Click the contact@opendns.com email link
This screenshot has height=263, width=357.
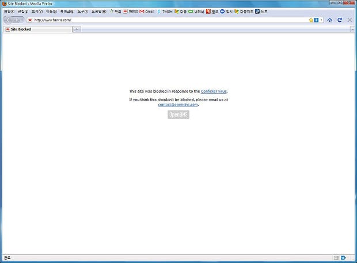(x=178, y=105)
